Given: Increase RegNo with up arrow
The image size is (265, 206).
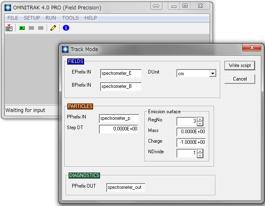Looking at the screenshot, I should coord(200,119).
